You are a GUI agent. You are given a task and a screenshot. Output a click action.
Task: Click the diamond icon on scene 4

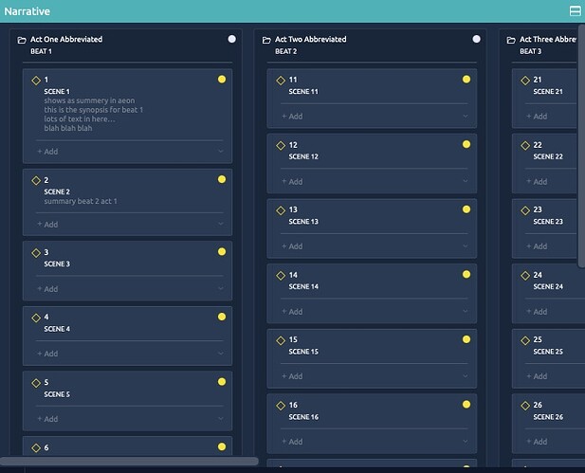tap(36, 318)
